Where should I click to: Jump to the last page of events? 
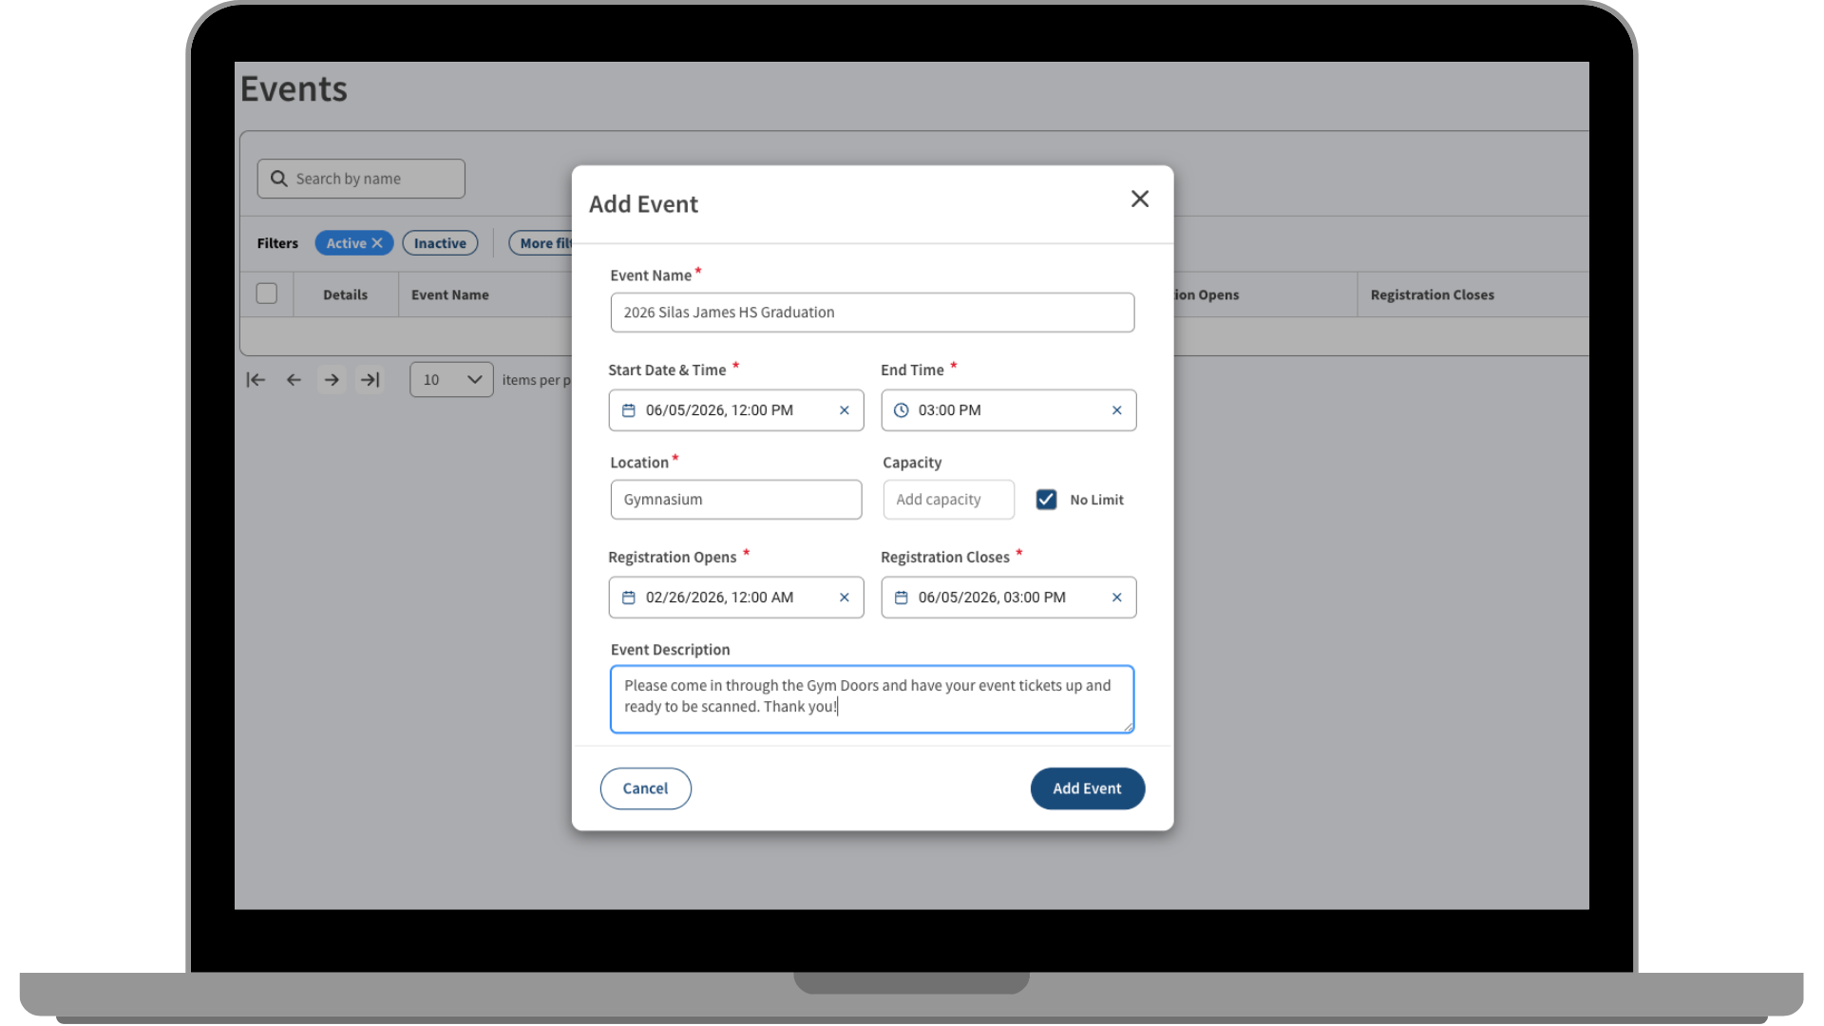pyautogui.click(x=370, y=379)
